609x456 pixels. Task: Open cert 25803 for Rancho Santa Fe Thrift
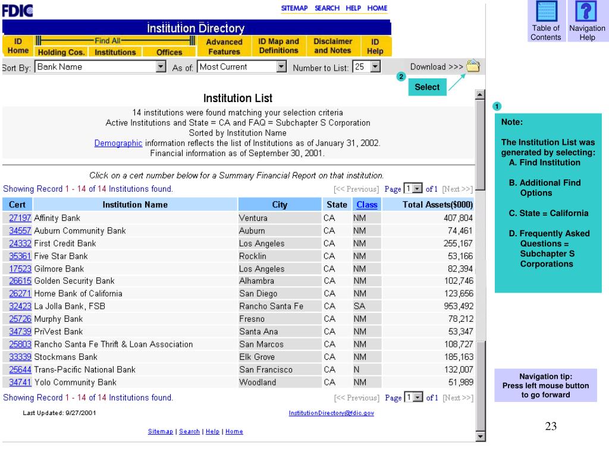[x=20, y=344]
